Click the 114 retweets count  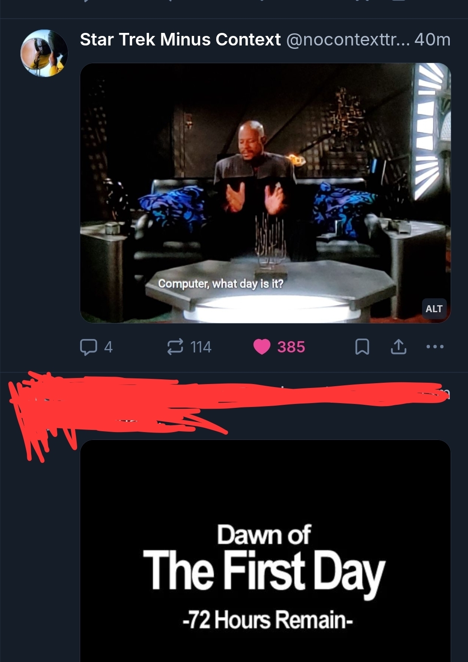coord(201,347)
